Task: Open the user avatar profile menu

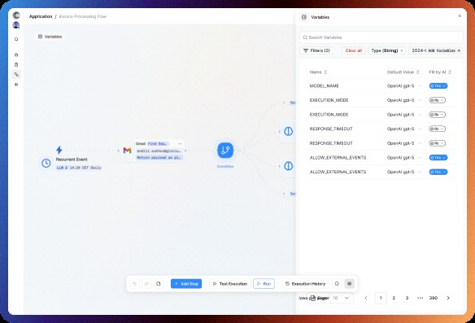Action: pyautogui.click(x=16, y=25)
